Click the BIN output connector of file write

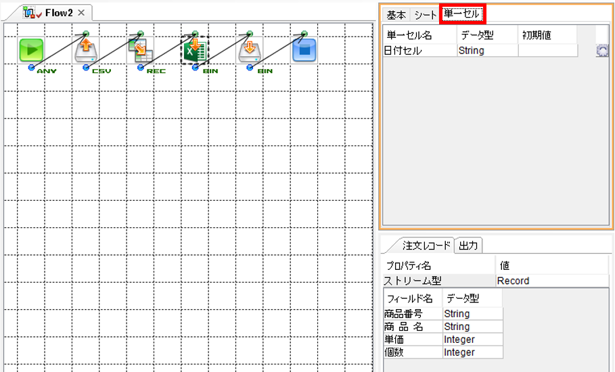250,68
